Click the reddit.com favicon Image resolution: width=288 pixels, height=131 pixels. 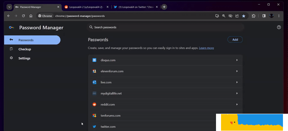tap(94, 104)
